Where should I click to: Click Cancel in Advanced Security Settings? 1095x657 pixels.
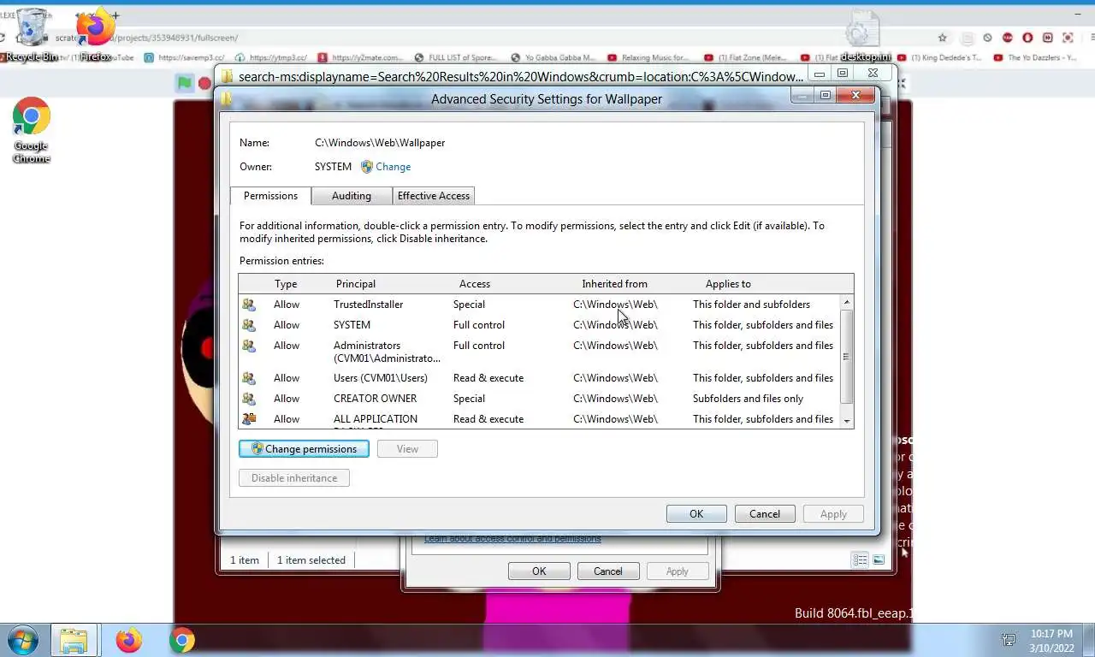[765, 514]
